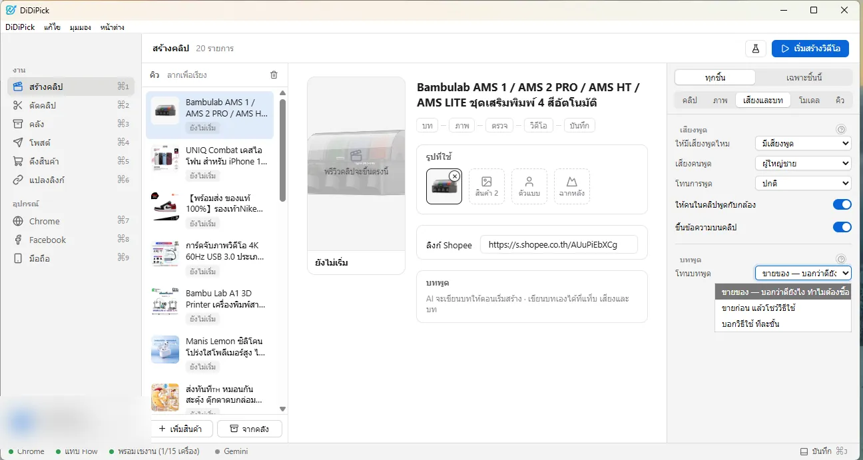Remove the selected product image
This screenshot has height=460, width=863.
coord(454,176)
